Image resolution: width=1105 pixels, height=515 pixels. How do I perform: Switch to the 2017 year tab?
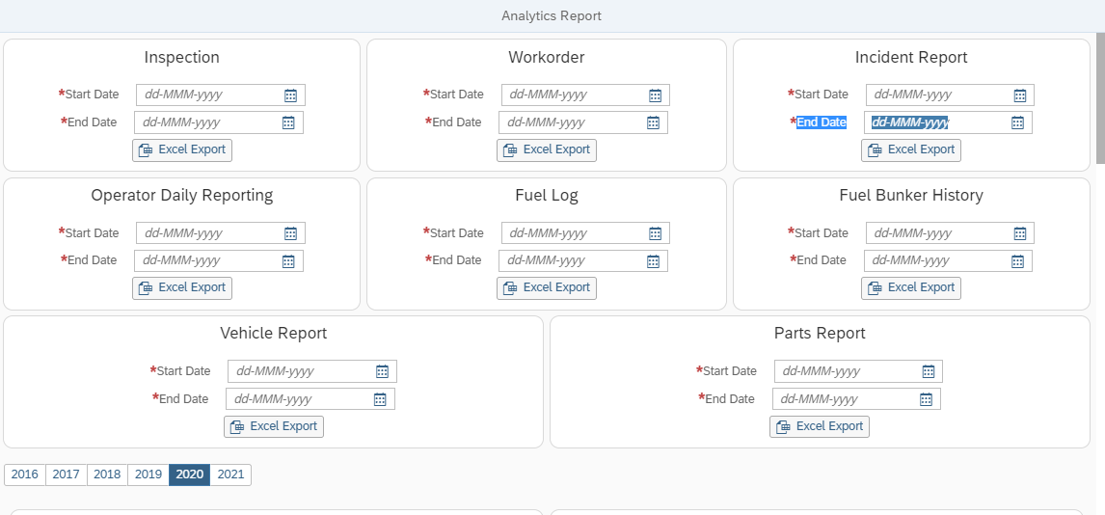(67, 474)
